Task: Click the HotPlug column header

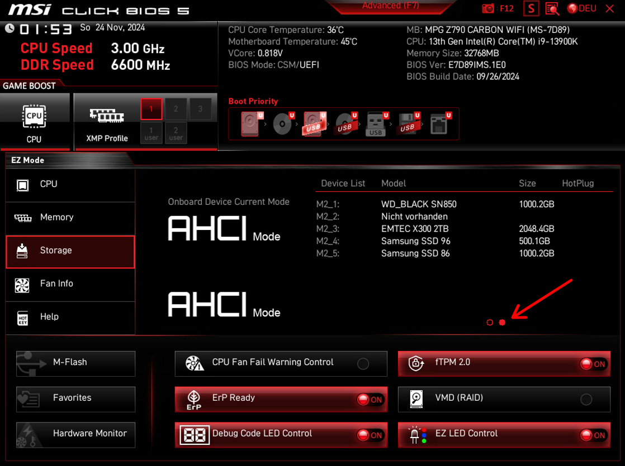Action: point(577,184)
